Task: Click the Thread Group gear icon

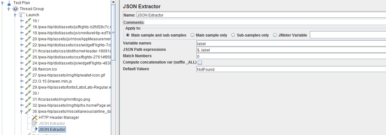Action: click(15, 9)
